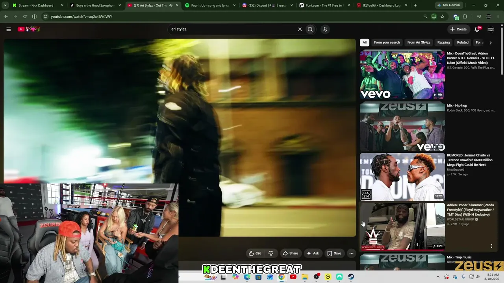This screenshot has height=283, width=504.
Task: Open the Chrome three-dot menu
Action: (498, 17)
